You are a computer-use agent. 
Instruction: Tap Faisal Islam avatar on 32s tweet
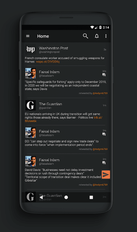point(30,73)
